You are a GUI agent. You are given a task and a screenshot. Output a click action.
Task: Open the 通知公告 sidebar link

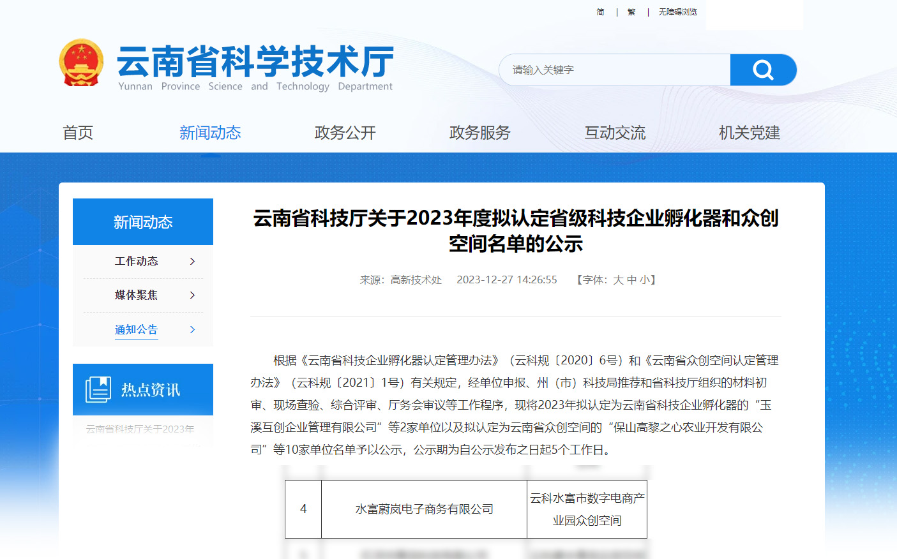pyautogui.click(x=136, y=329)
